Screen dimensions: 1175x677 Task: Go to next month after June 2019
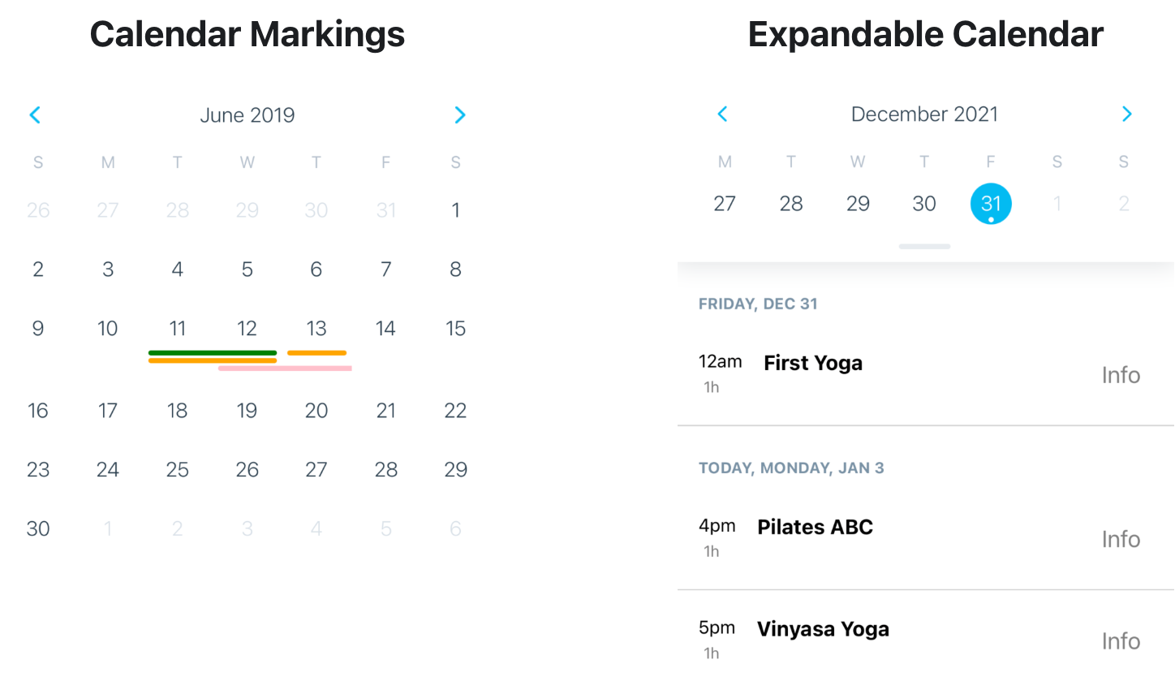click(x=460, y=115)
